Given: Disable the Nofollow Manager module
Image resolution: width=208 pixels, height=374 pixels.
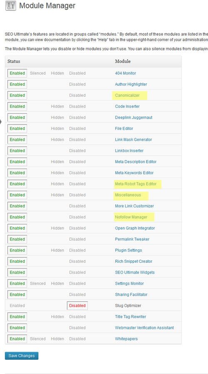Looking at the screenshot, I should point(77,217).
